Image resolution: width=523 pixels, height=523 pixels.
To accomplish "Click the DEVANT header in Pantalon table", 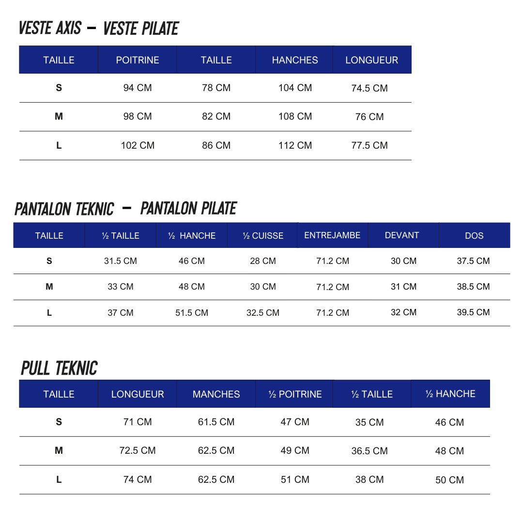I will (402, 235).
